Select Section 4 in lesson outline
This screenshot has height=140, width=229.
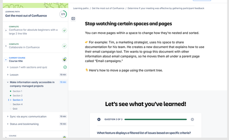pos(18,104)
